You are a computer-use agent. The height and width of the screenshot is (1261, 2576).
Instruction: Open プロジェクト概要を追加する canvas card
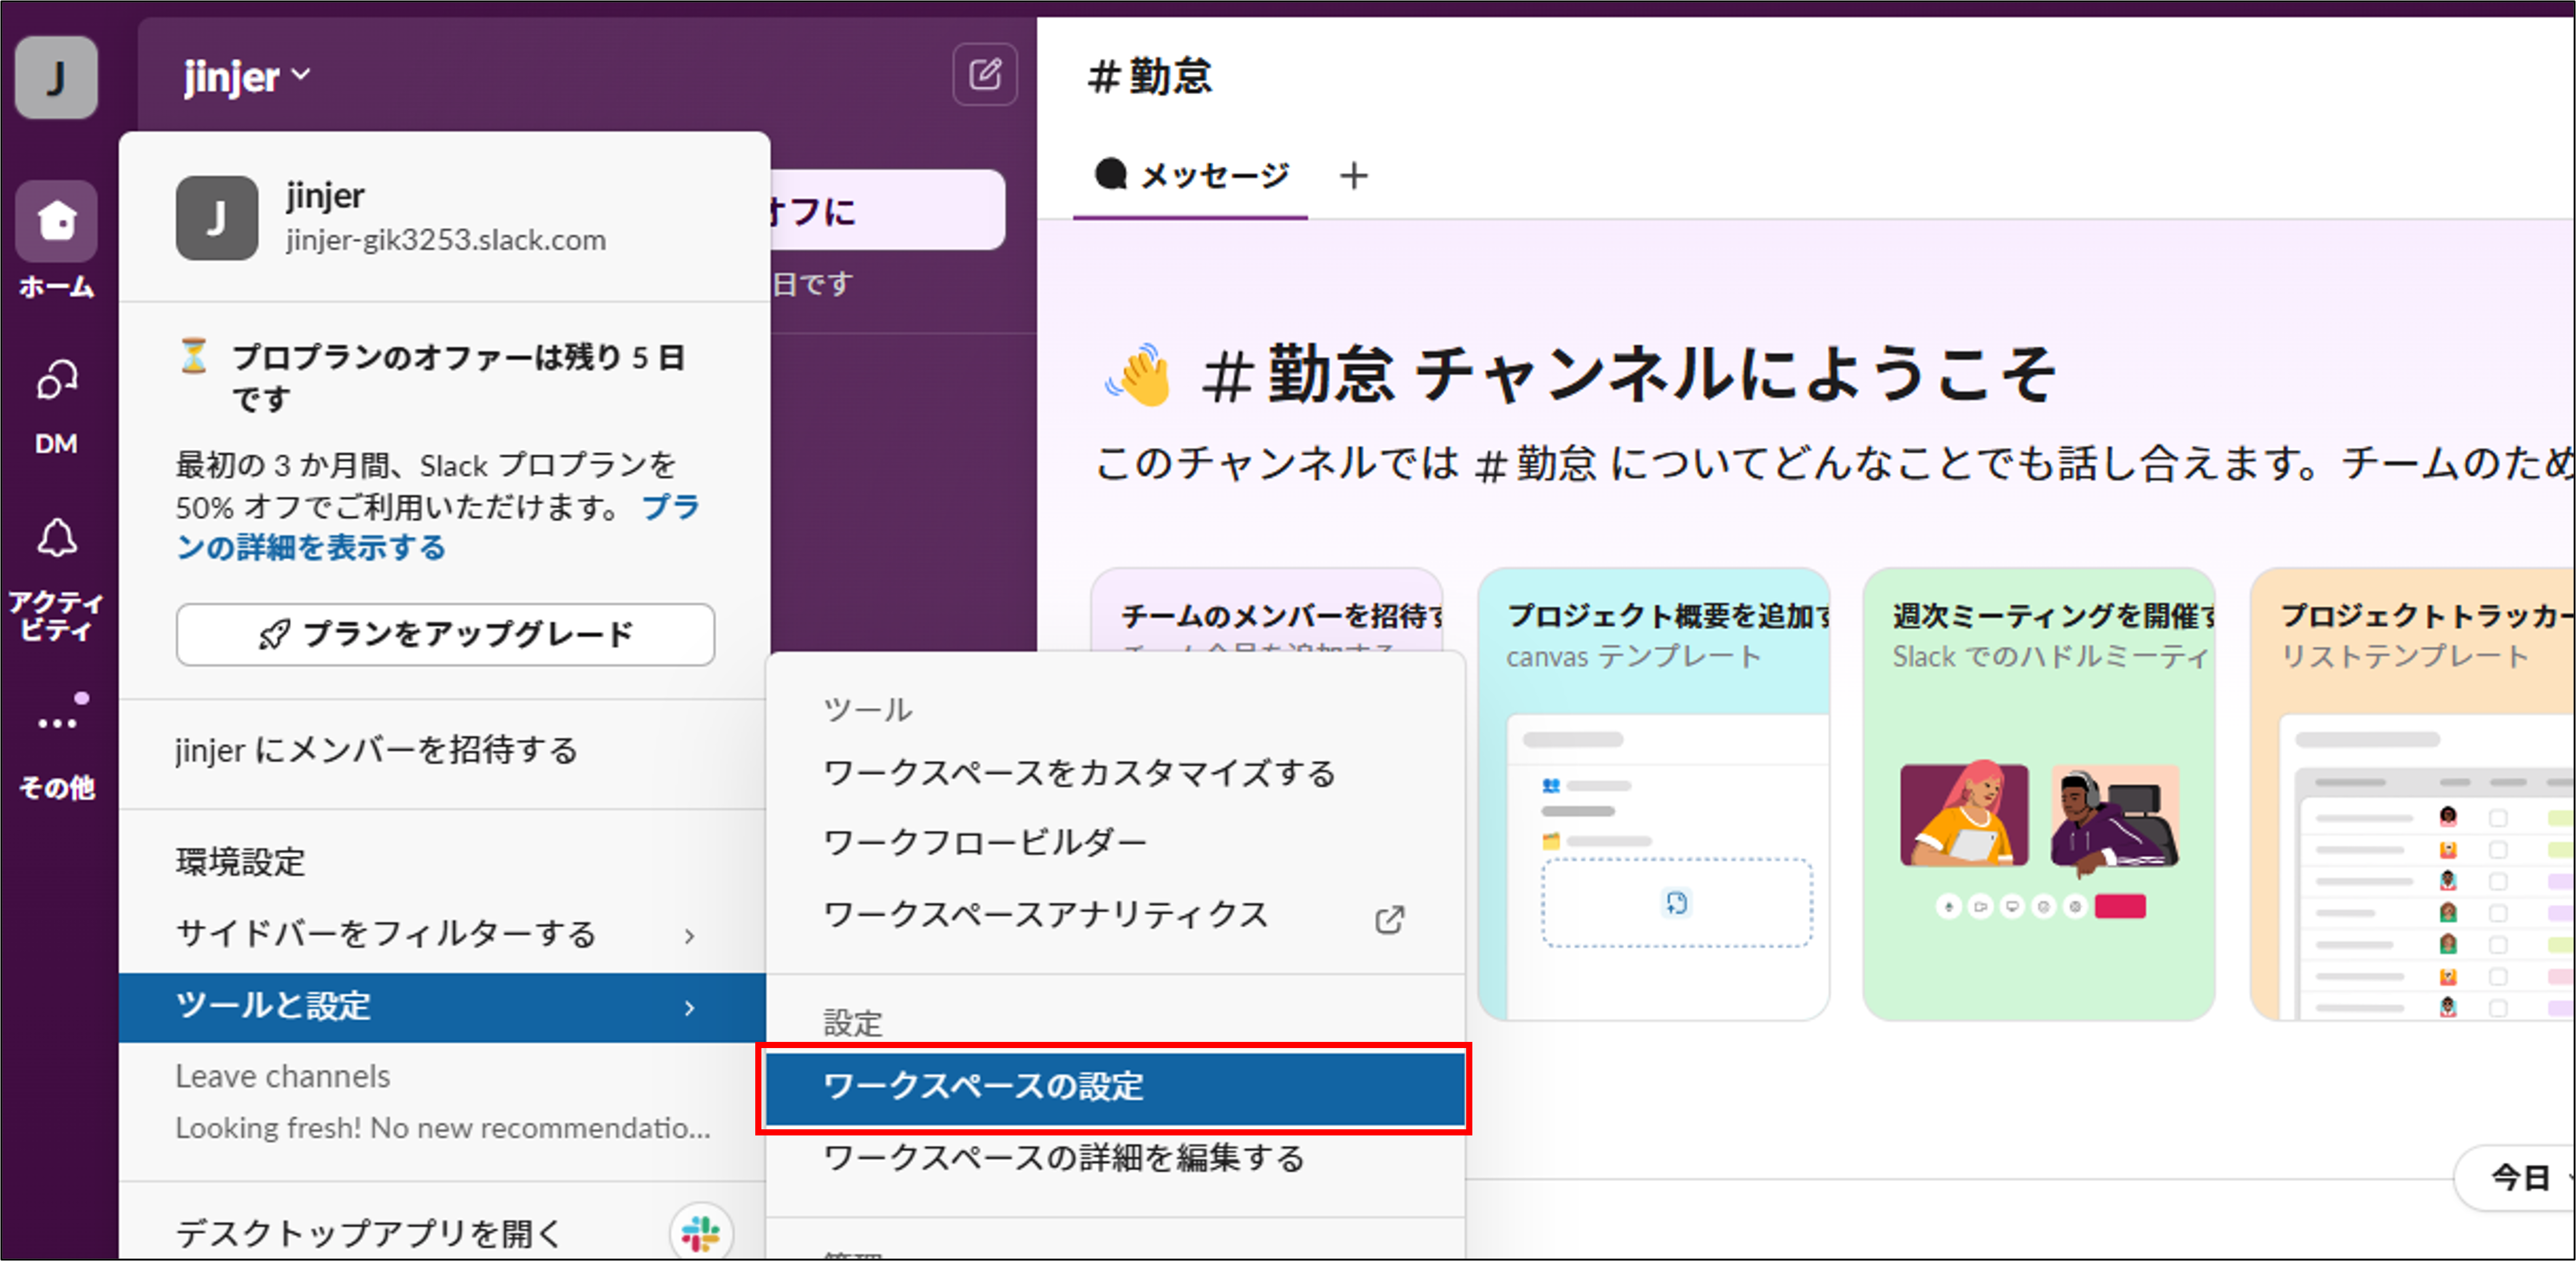pyautogui.click(x=1654, y=794)
